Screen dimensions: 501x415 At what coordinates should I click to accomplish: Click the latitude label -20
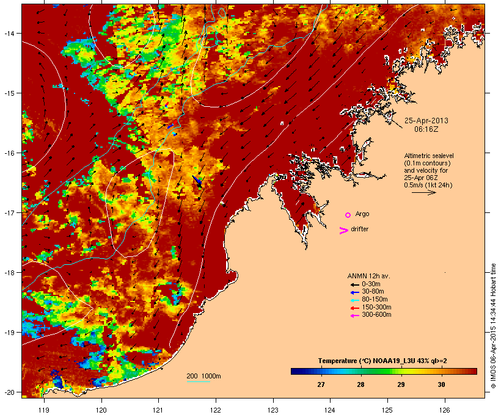click(9, 392)
